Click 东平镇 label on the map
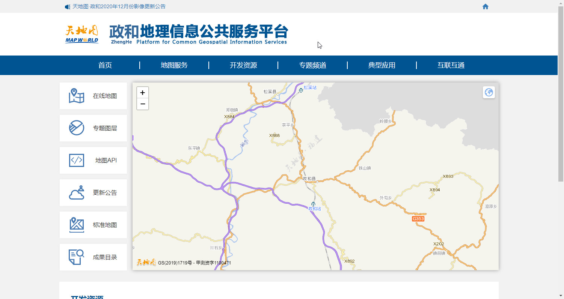 [x=194, y=148]
